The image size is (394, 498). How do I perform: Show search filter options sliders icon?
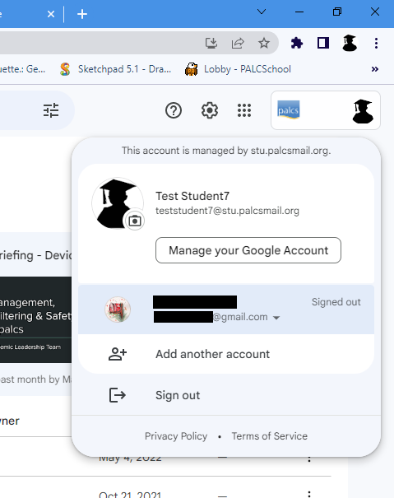tap(51, 110)
